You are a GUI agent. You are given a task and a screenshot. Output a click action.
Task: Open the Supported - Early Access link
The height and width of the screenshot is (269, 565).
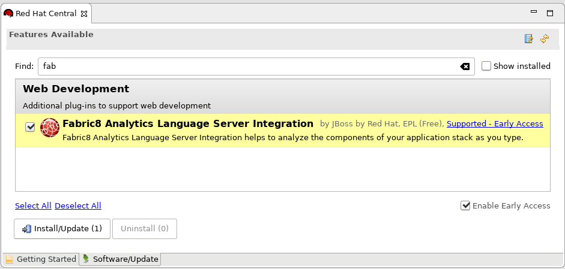[x=495, y=124]
